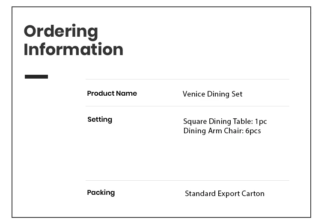The width and height of the screenshot is (321, 223).
Task: Click the "Venice Dining Set" product value
Action: [212, 94]
